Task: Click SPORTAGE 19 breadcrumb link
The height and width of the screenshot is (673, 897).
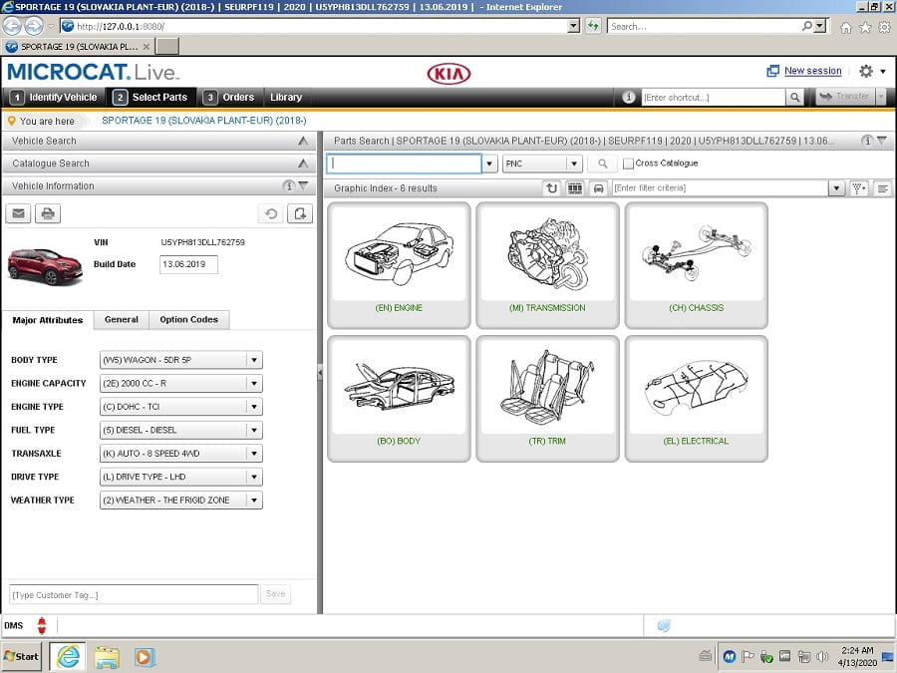Action: click(x=204, y=121)
